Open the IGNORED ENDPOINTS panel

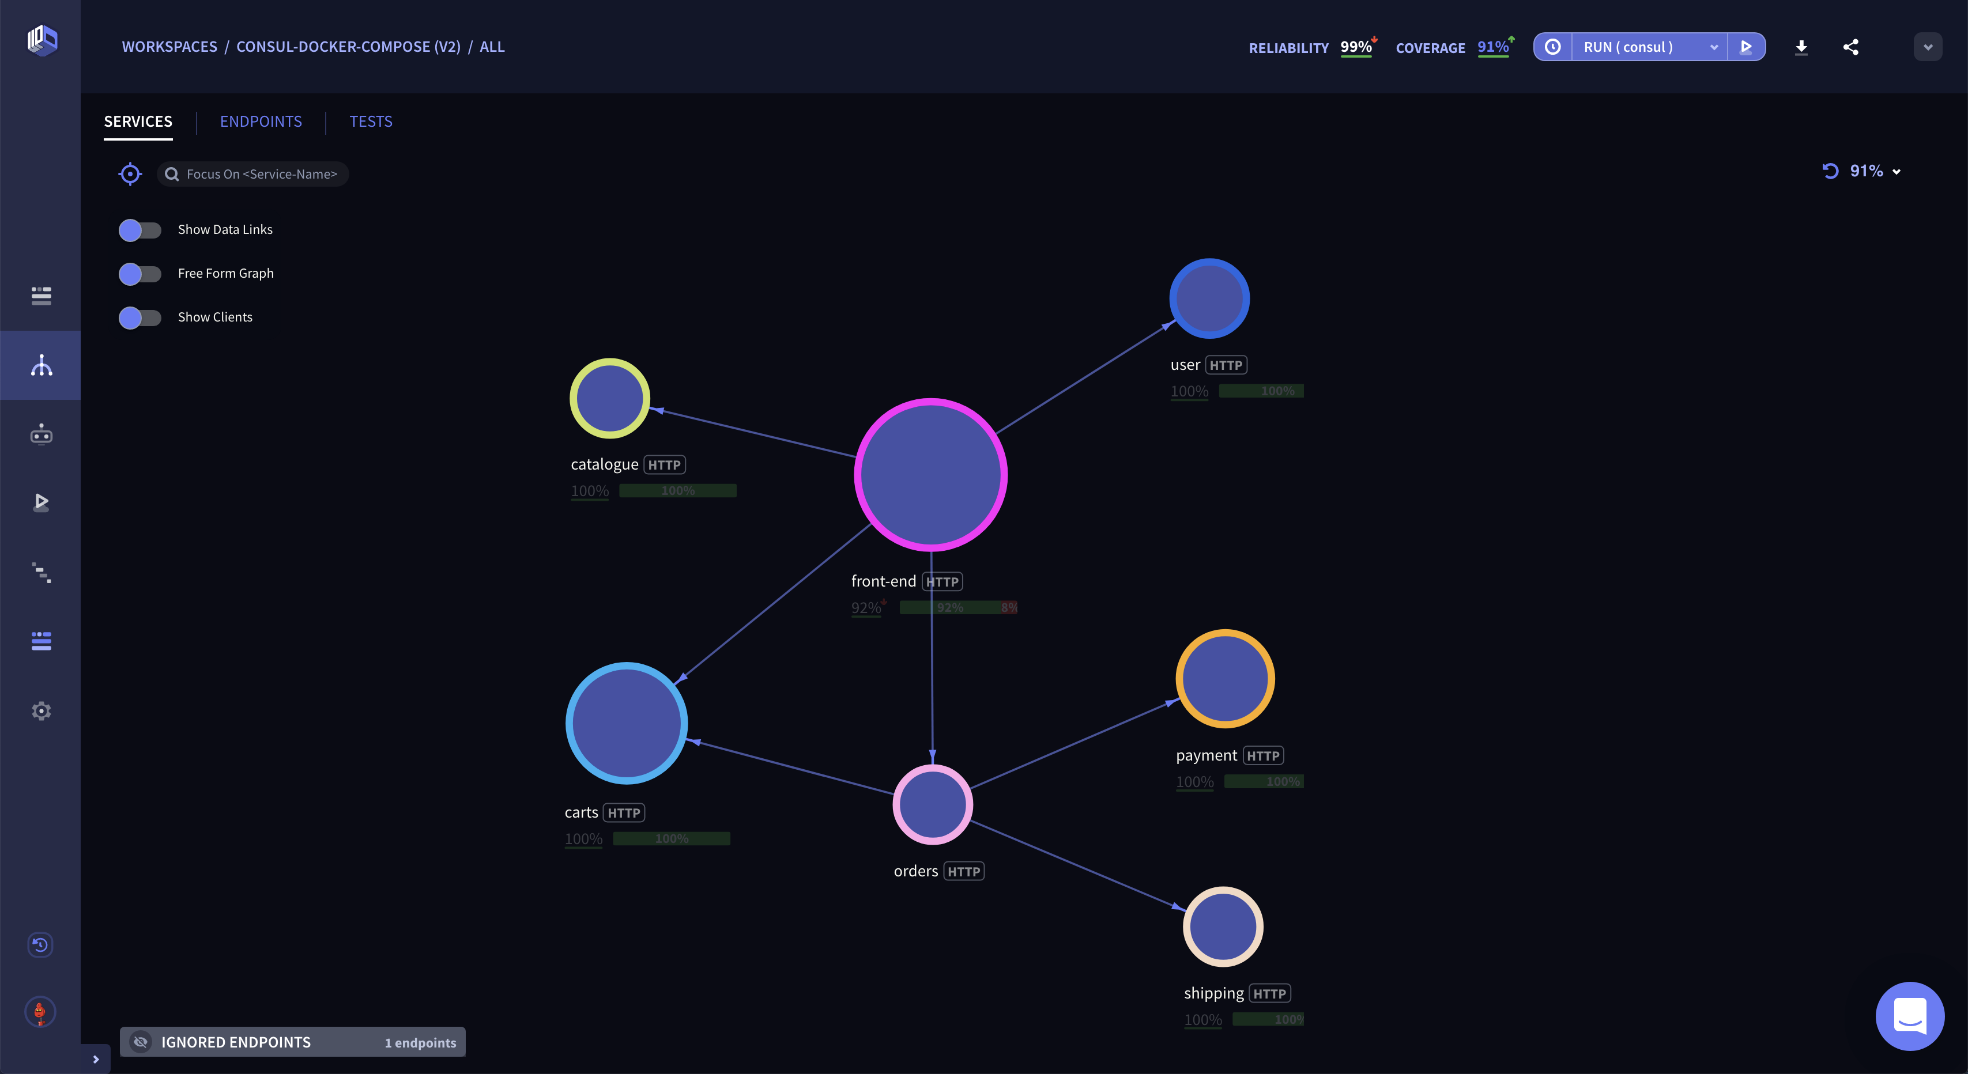292,1042
